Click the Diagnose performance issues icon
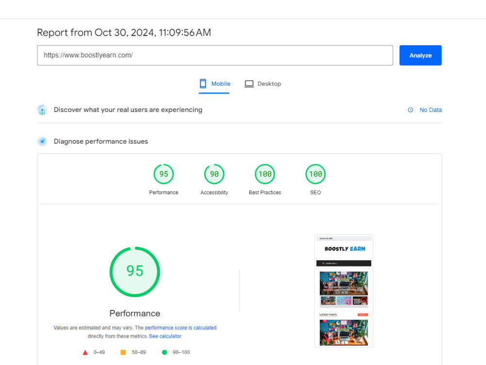The width and height of the screenshot is (486, 365). [42, 142]
